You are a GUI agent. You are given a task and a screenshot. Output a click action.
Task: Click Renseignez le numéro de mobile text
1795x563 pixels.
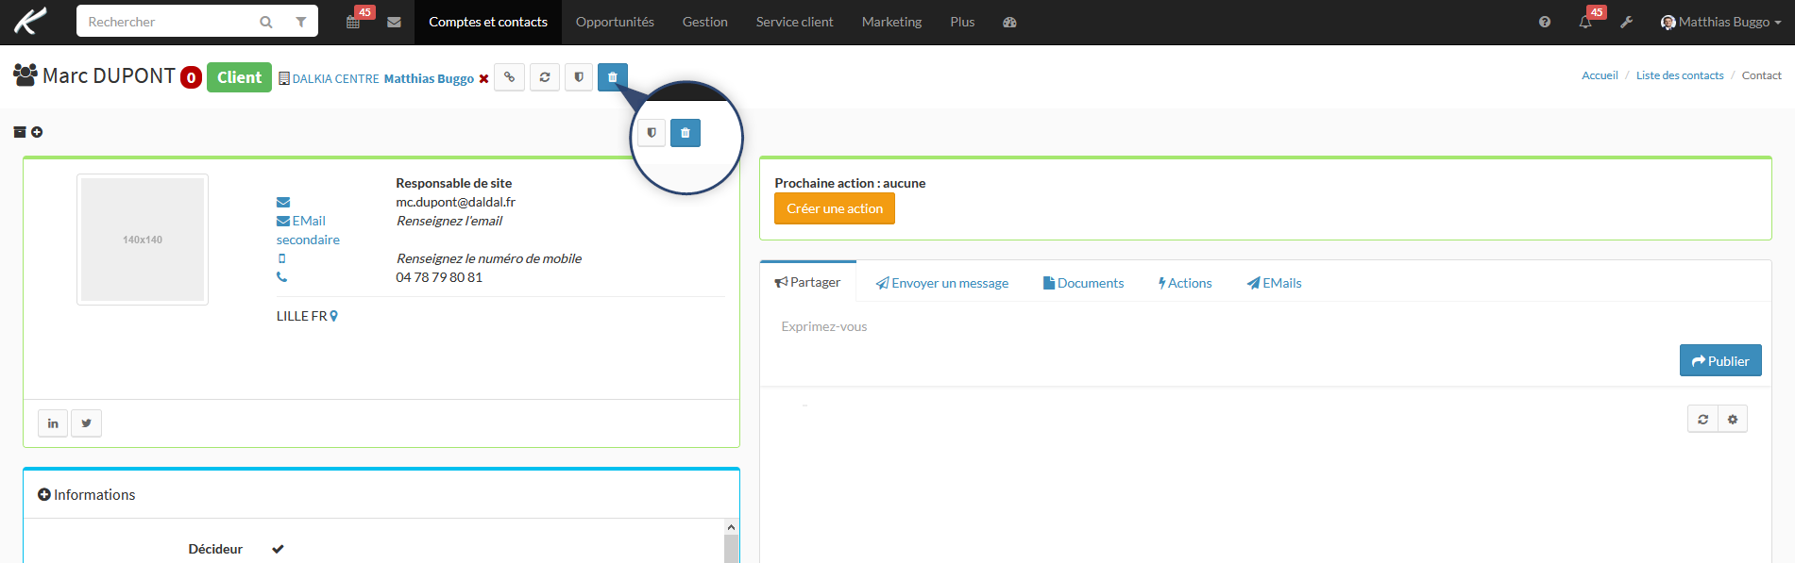(489, 258)
